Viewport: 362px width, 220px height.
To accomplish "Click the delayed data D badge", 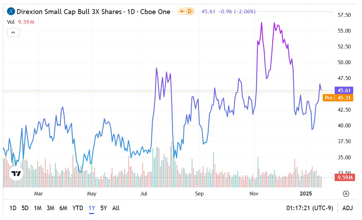I will pos(190,12).
